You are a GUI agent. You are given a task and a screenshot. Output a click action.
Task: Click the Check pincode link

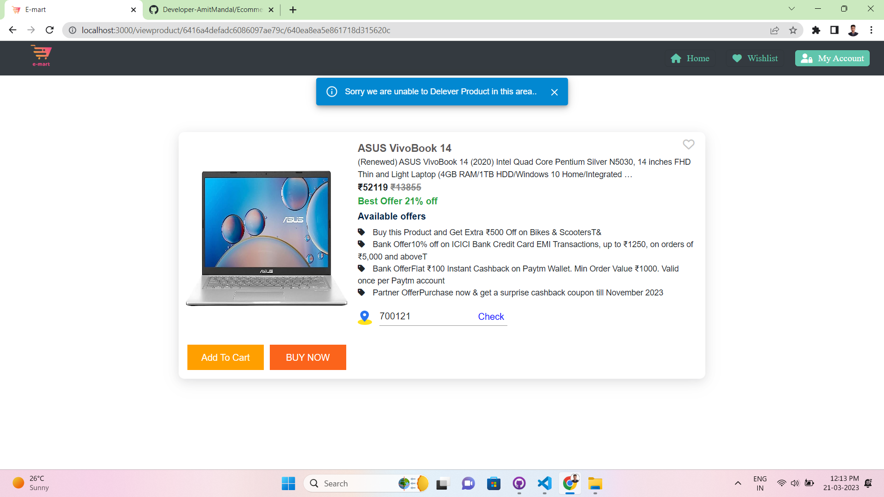tap(491, 317)
